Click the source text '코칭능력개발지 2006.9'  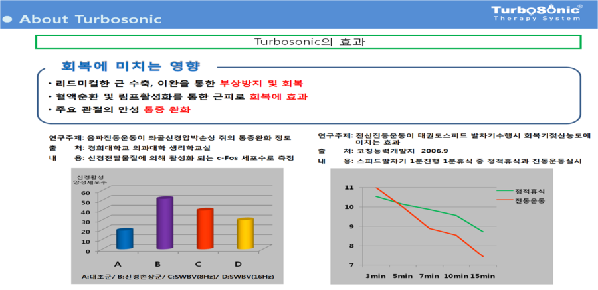tap(404, 151)
